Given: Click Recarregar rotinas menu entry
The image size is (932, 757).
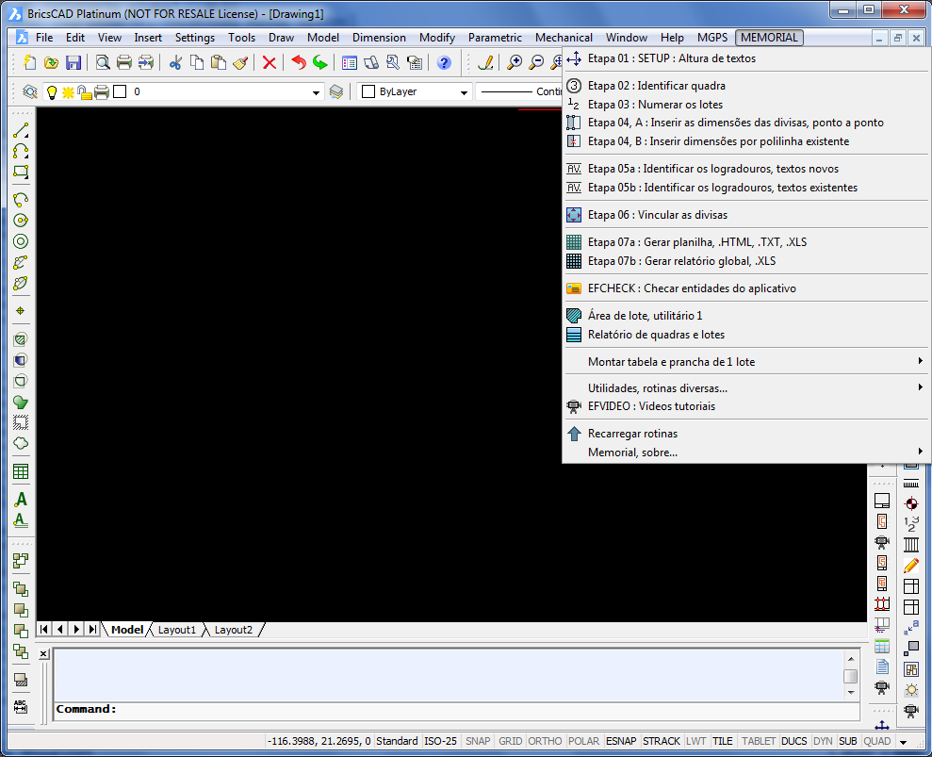Looking at the screenshot, I should (x=632, y=434).
